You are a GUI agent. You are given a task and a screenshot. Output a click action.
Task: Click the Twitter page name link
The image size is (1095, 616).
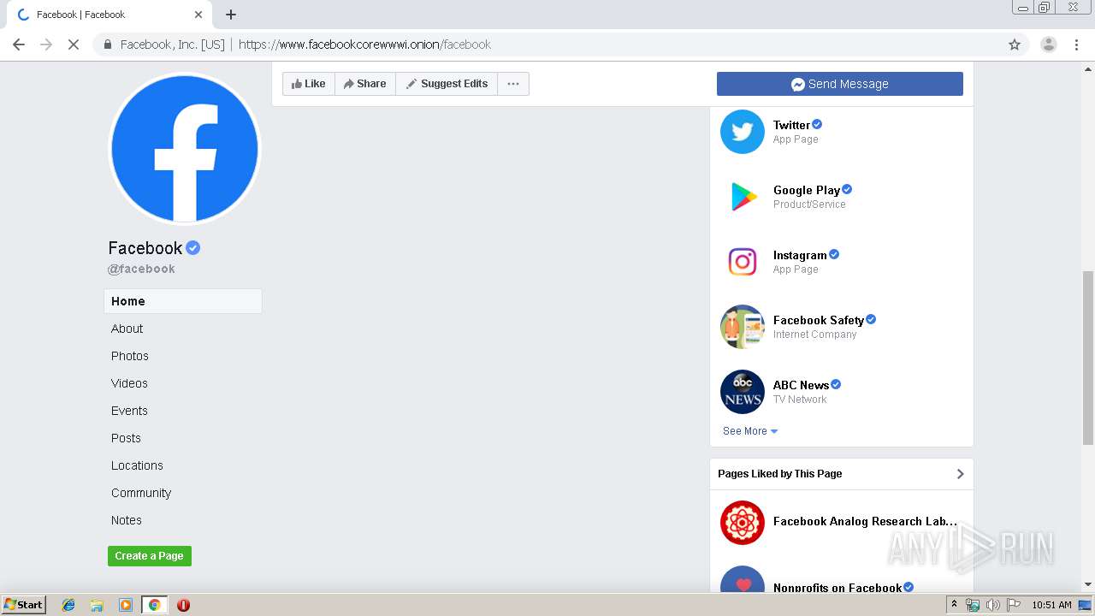click(791, 125)
